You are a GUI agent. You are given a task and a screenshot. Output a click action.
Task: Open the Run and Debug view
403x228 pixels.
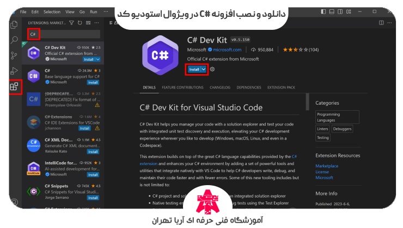click(14, 71)
